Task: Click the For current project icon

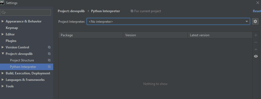Action: click(132, 11)
